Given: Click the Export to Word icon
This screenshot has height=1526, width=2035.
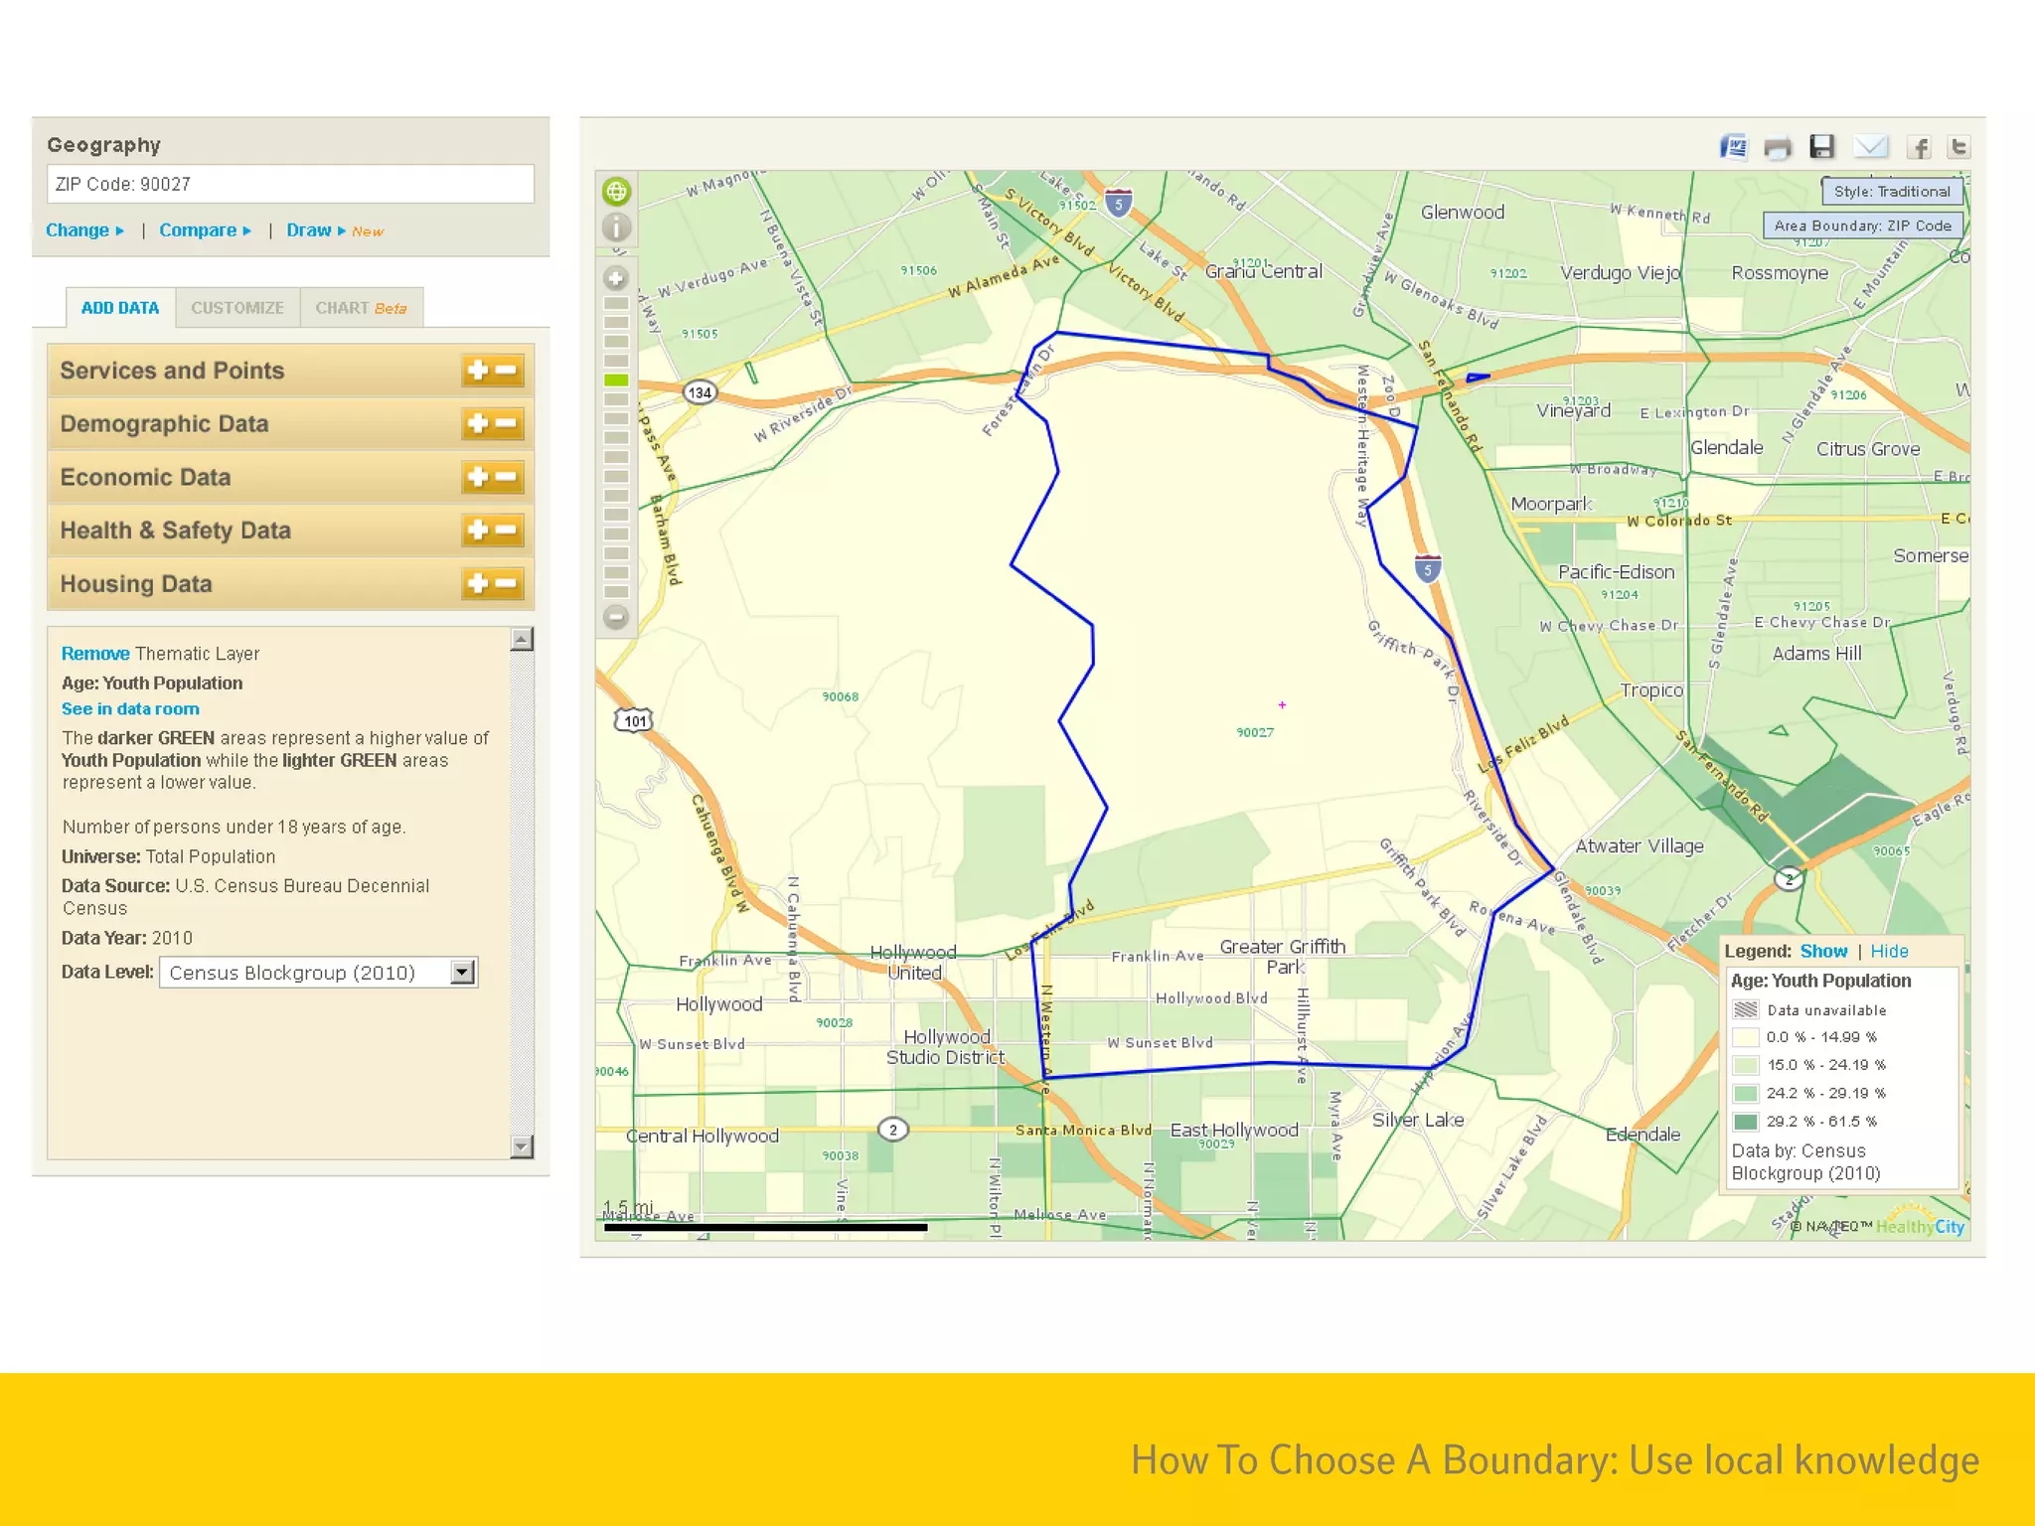Looking at the screenshot, I should 1733,147.
